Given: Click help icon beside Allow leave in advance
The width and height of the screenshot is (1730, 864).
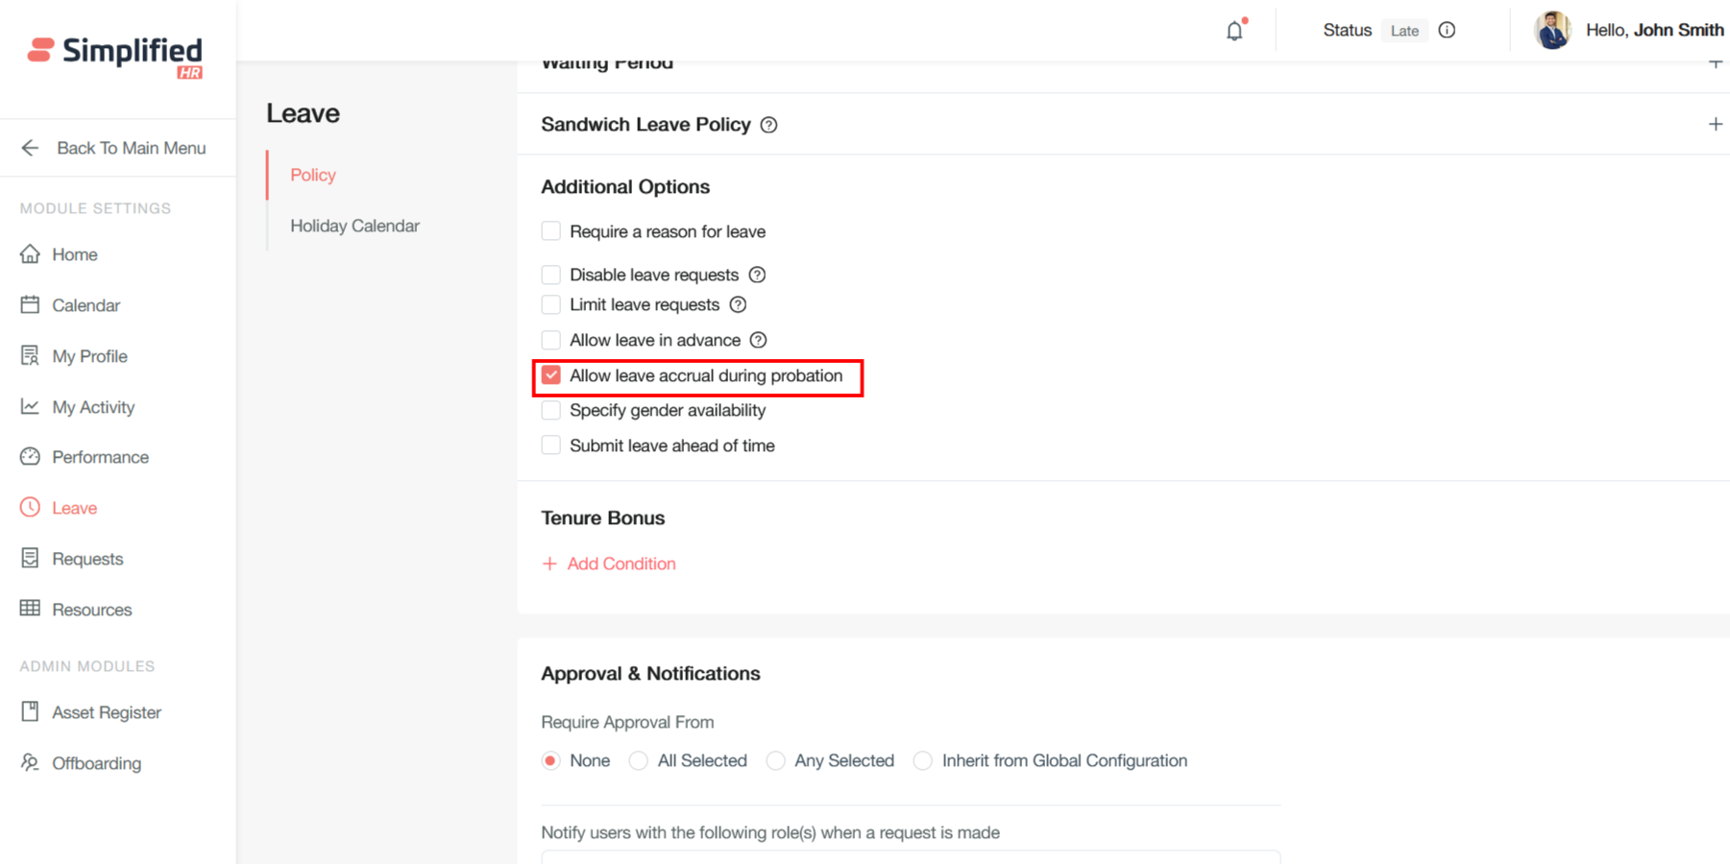Looking at the screenshot, I should [758, 341].
